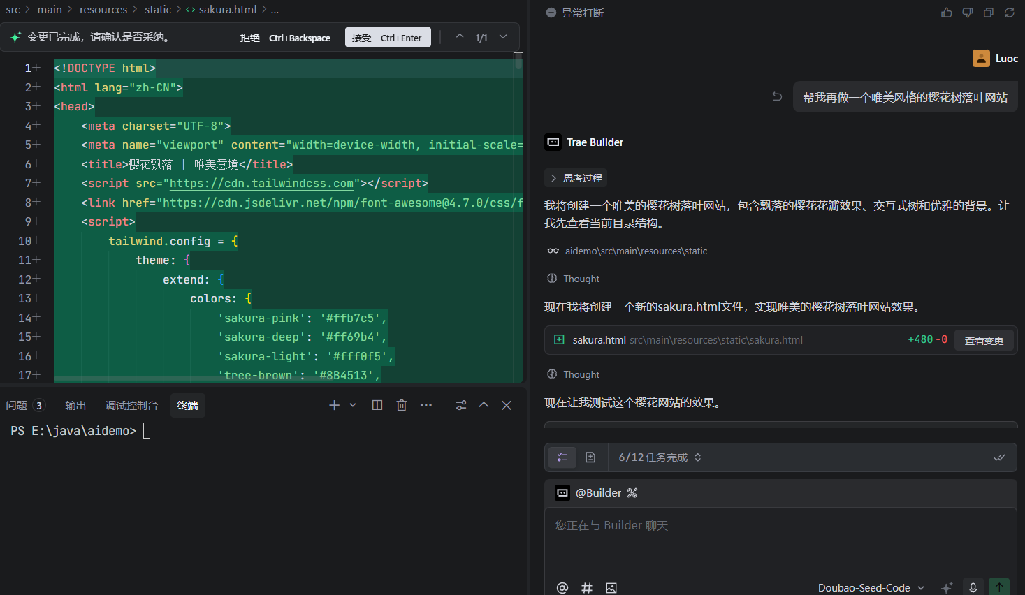The height and width of the screenshot is (595, 1025).
Task: Click the tools icon next to @Builder
Action: click(632, 493)
